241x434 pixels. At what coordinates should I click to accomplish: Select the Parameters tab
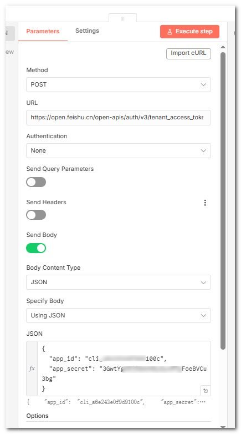pyautogui.click(x=43, y=31)
